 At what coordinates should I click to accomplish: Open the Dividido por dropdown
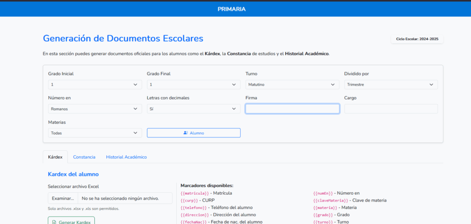[x=391, y=85]
